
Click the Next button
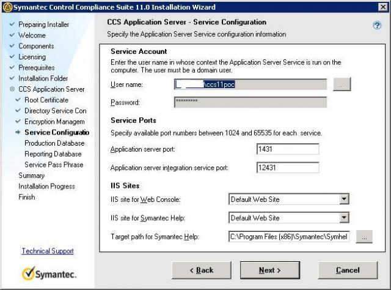[270, 270]
